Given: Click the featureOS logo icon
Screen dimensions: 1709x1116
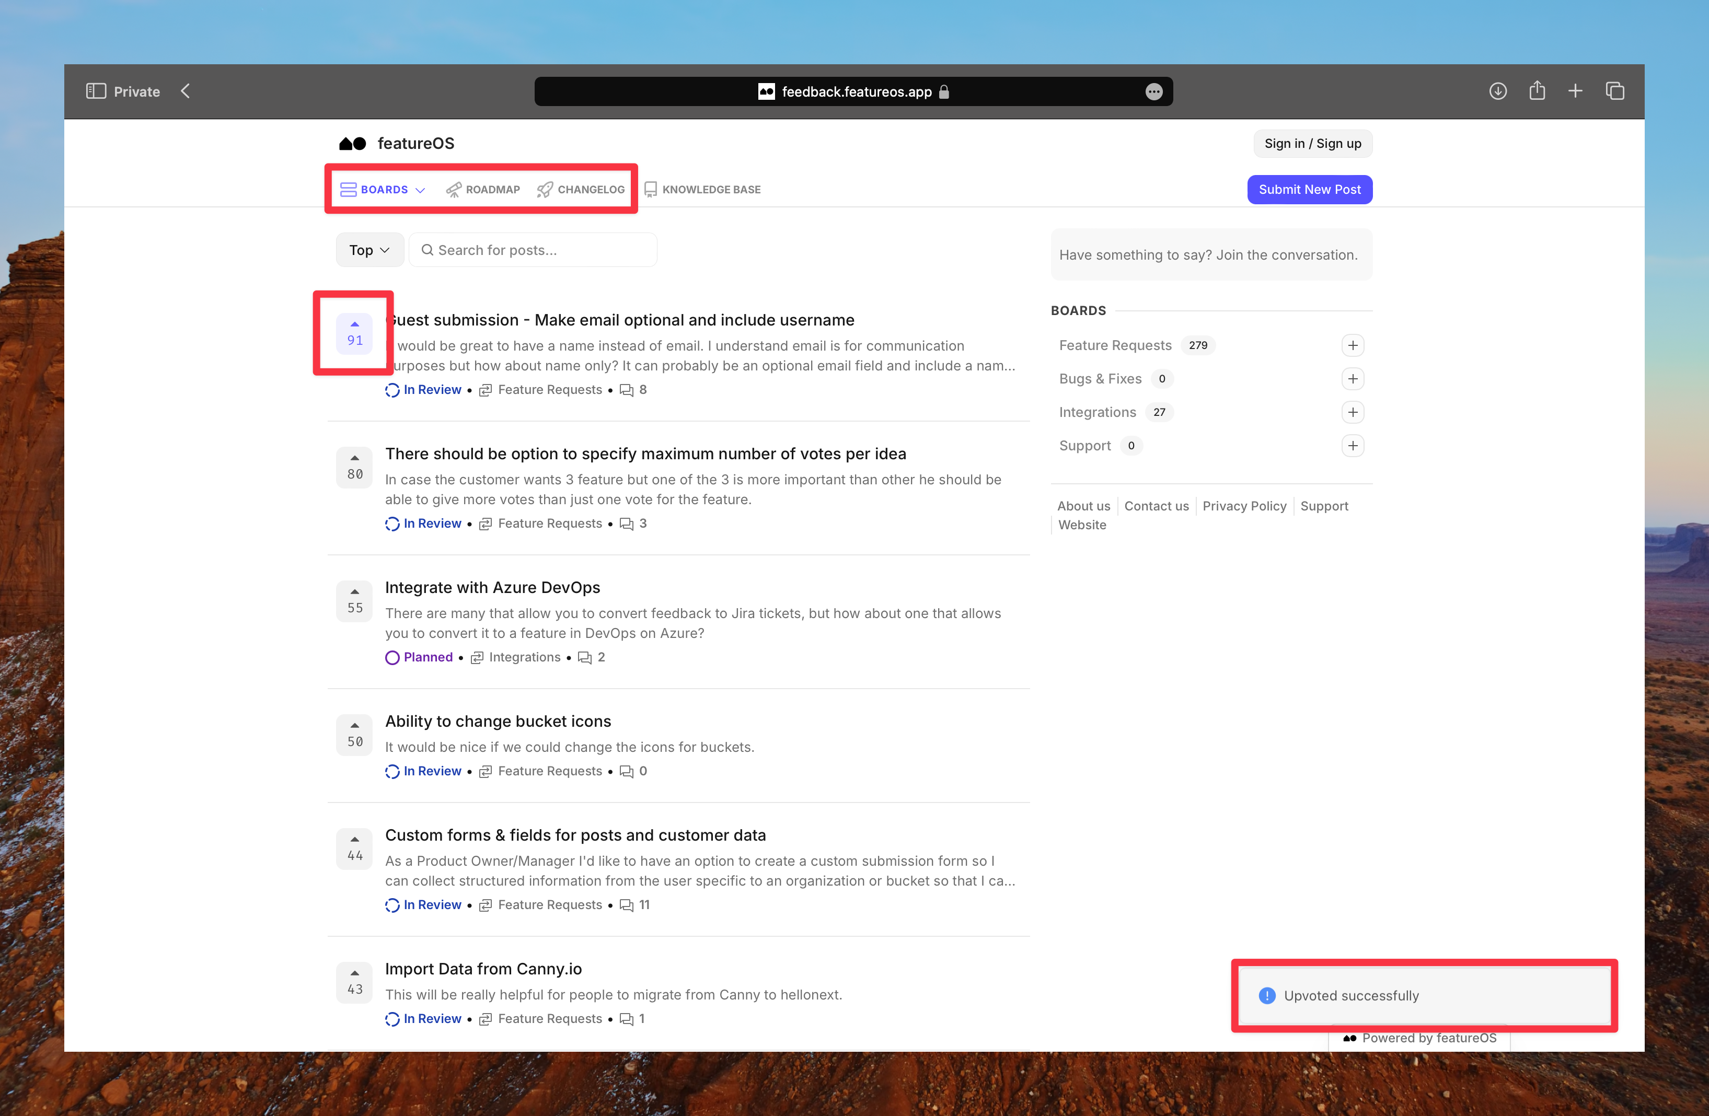Looking at the screenshot, I should pos(353,144).
